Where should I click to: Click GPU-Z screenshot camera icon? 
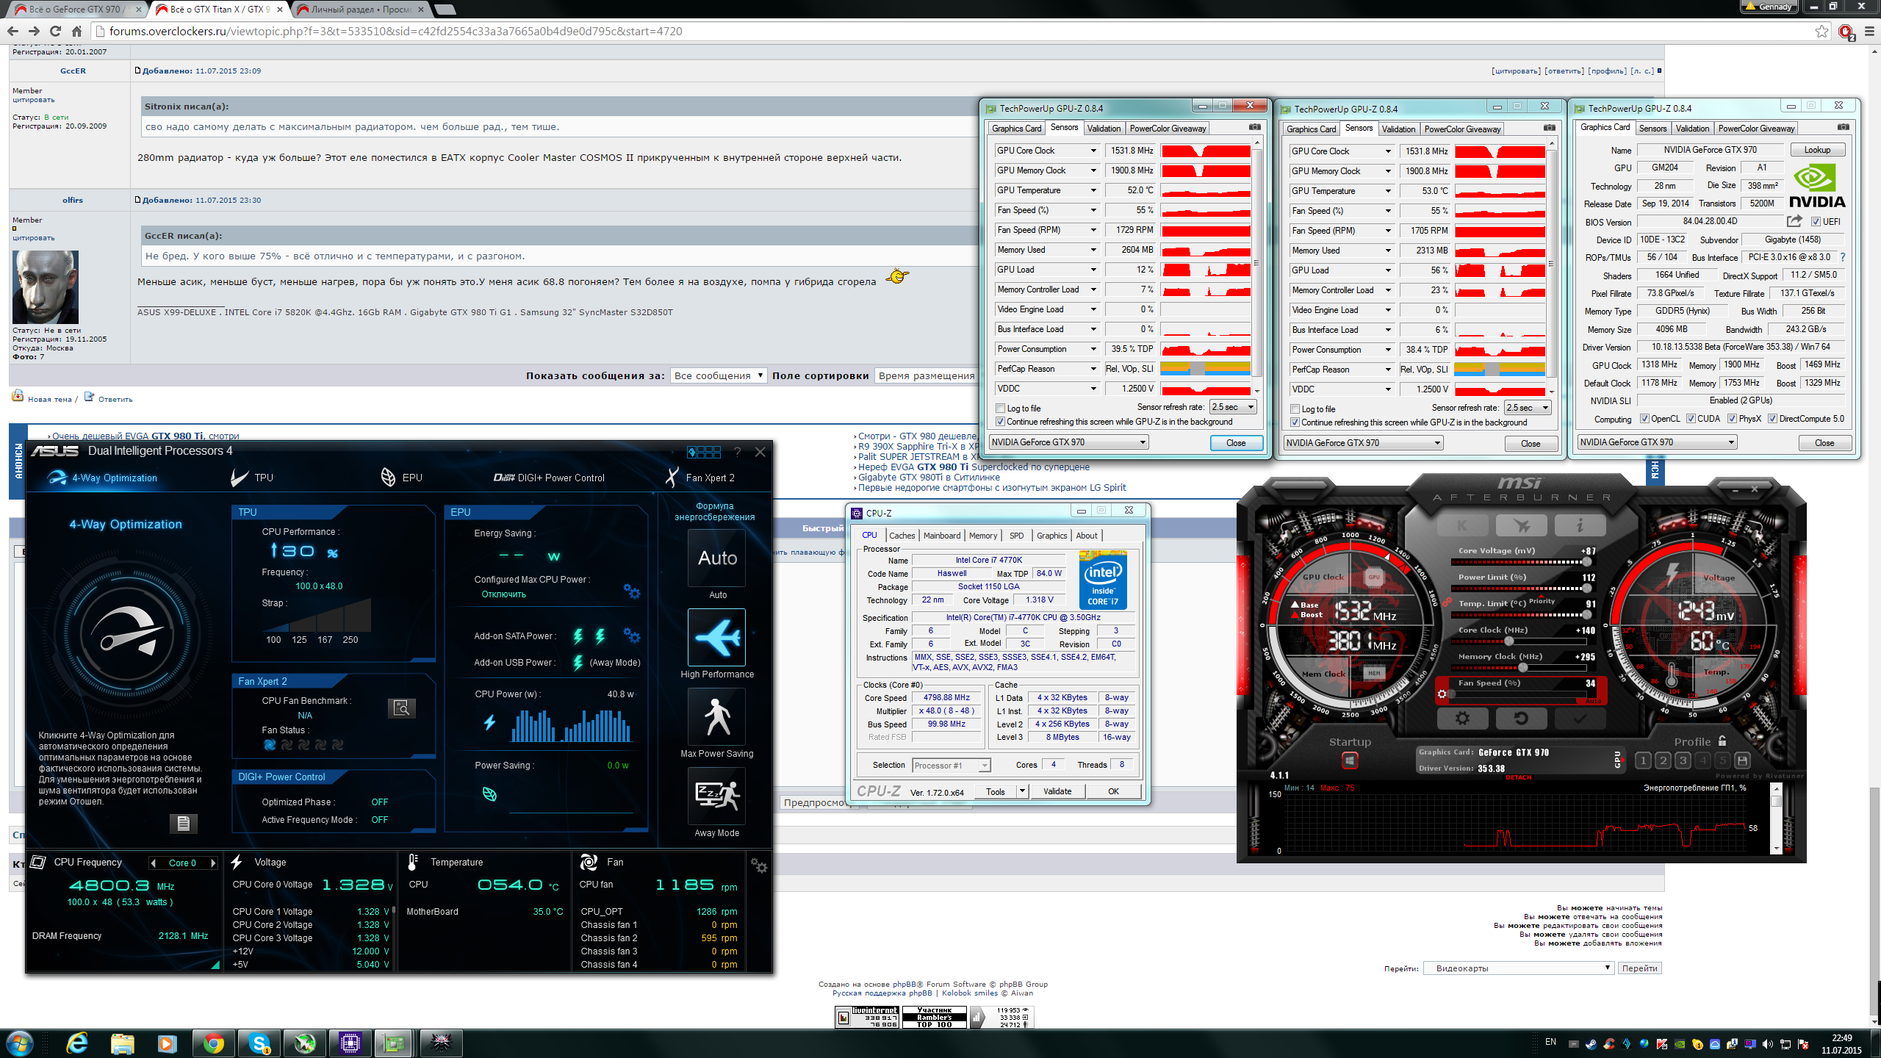coord(1255,128)
